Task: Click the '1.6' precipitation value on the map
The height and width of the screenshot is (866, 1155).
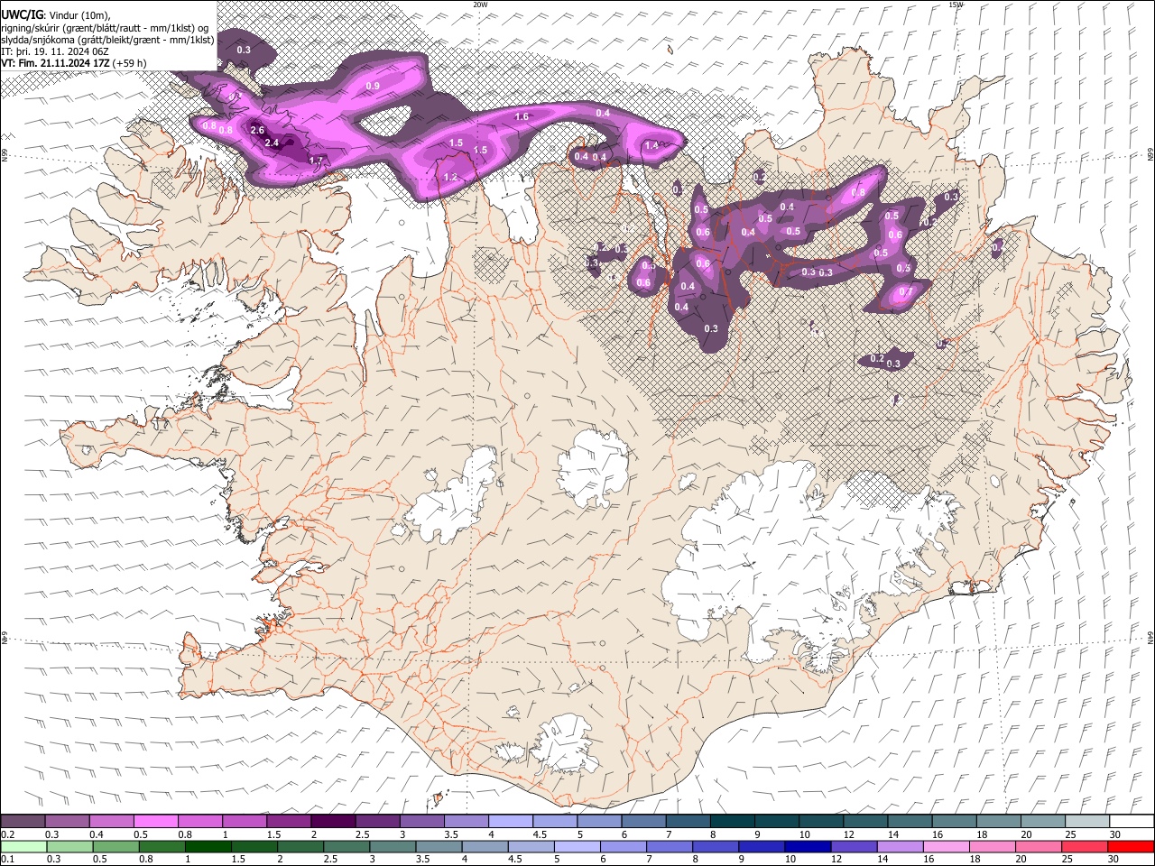Action: pos(522,116)
